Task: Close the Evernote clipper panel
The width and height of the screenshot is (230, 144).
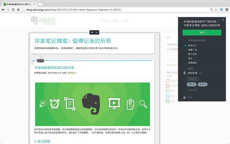Action: coord(223,20)
